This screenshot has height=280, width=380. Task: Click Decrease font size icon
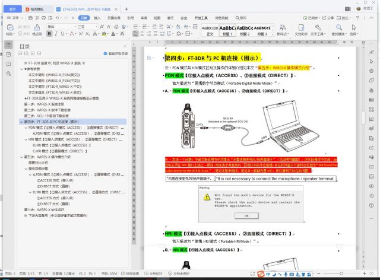click(109, 27)
